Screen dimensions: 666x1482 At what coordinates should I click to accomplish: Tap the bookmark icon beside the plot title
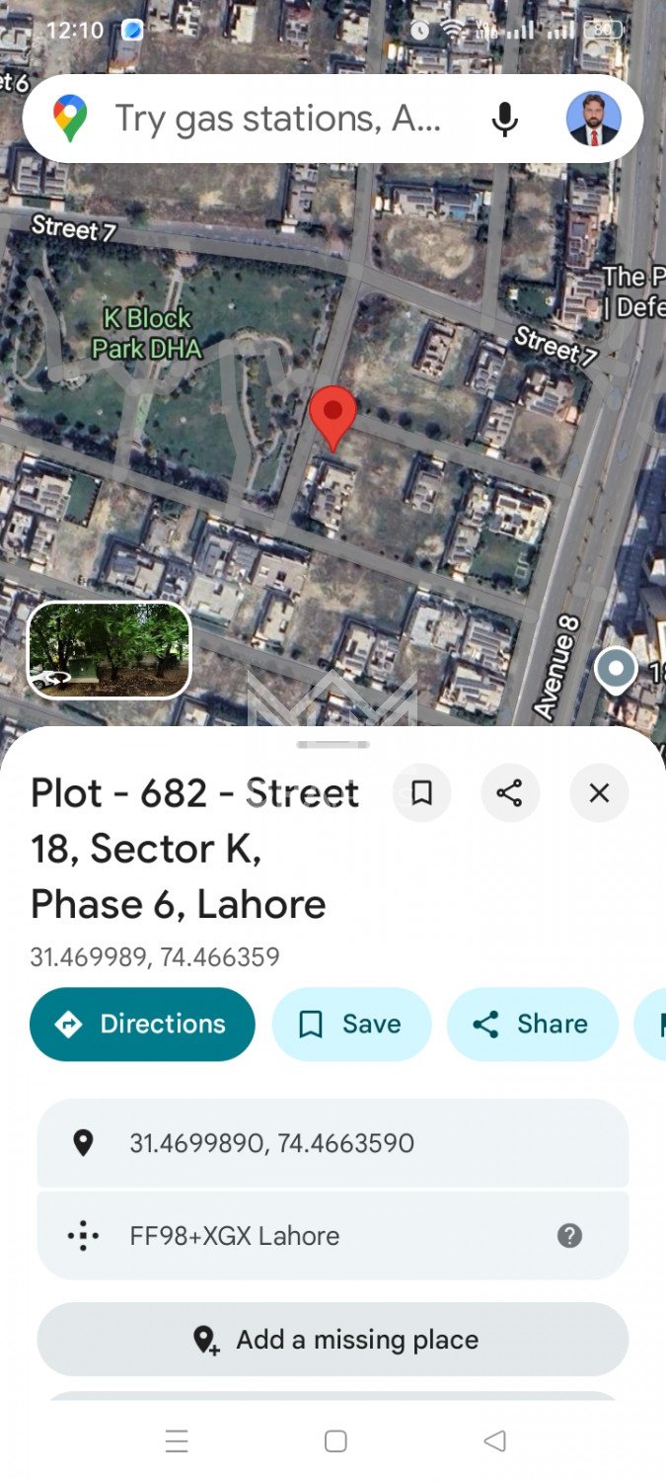click(x=422, y=792)
